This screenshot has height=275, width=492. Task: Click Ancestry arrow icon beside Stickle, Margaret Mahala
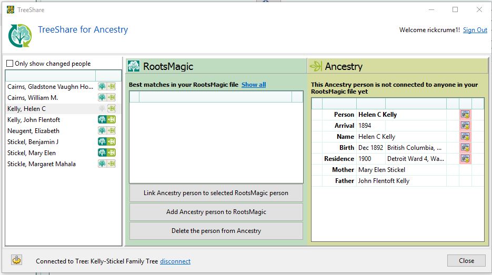(111, 164)
